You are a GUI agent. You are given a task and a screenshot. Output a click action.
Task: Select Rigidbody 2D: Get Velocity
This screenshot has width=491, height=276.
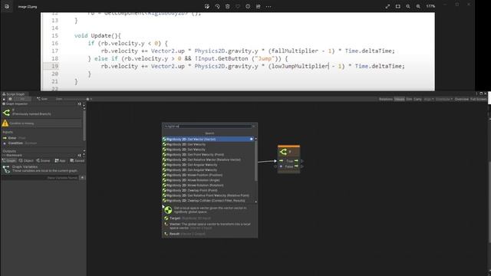(x=208, y=144)
